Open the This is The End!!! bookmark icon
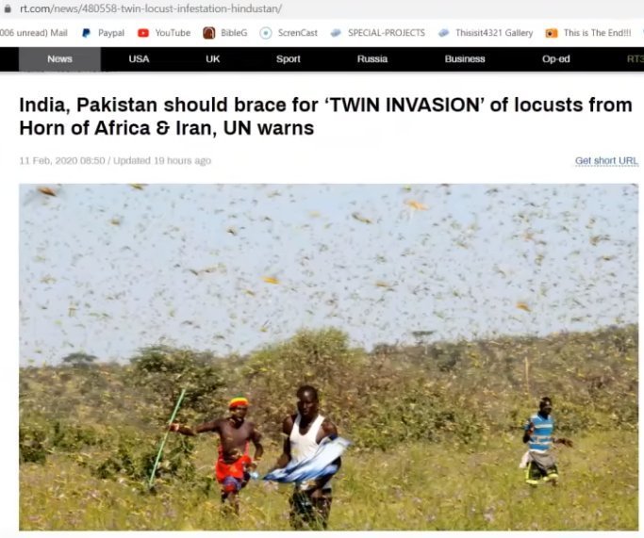644x538 pixels. coord(552,33)
